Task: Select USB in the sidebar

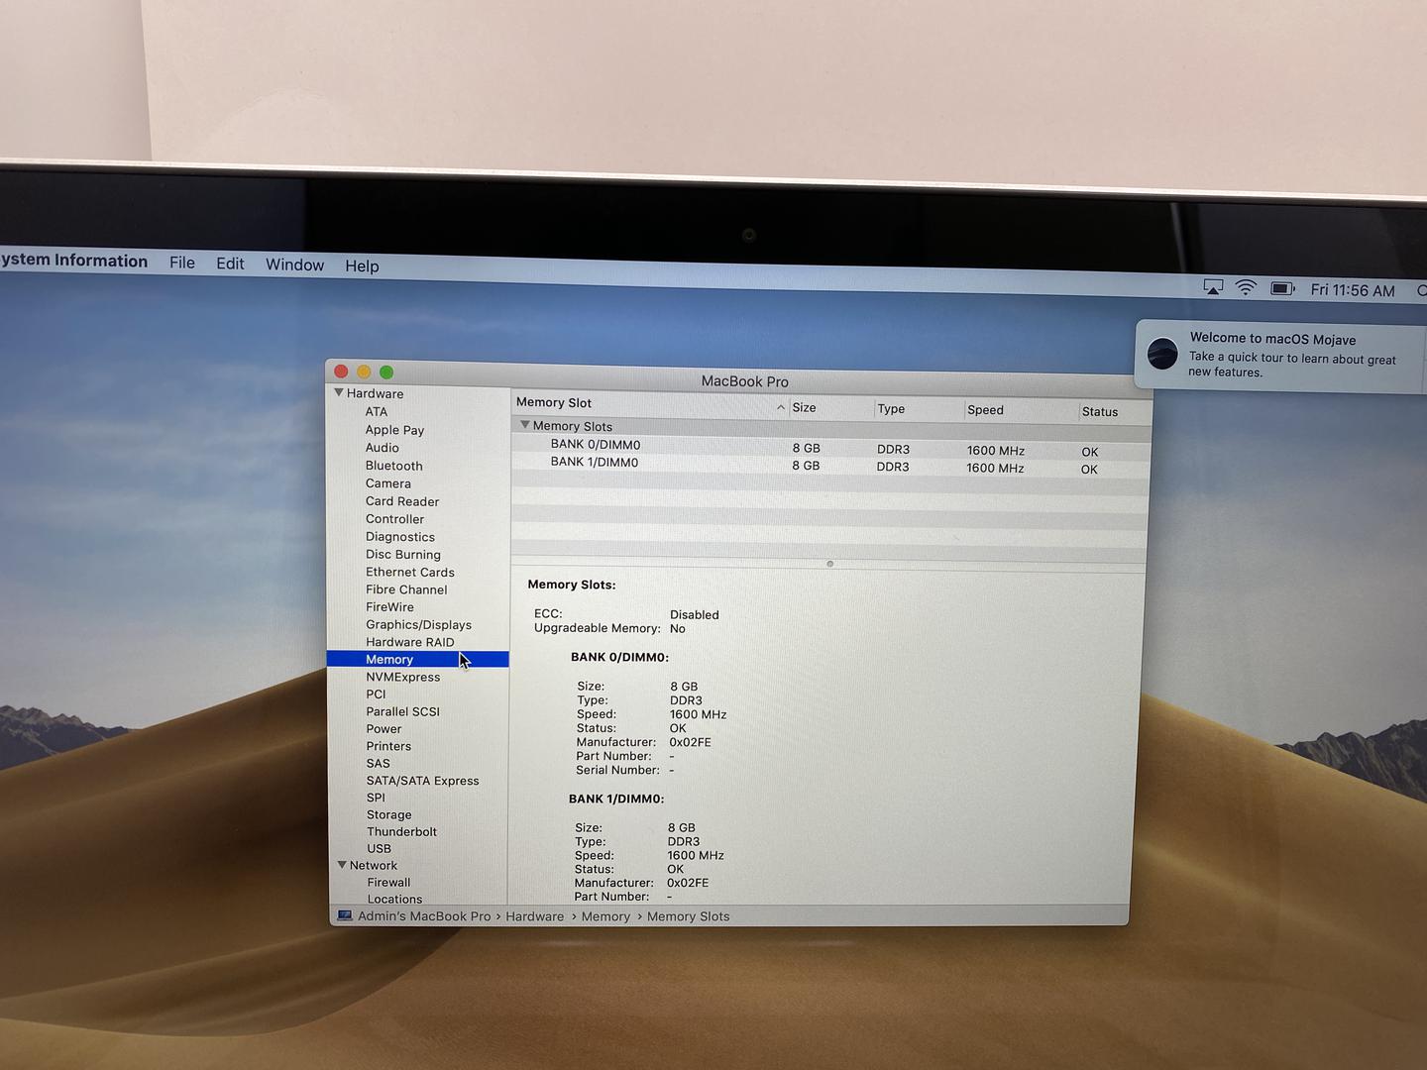Action: (380, 848)
